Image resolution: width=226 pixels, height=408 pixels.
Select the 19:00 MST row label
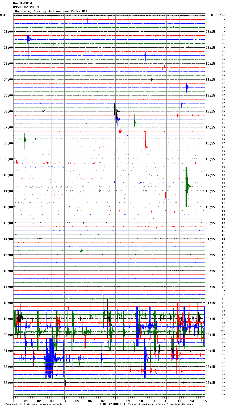point(8,319)
